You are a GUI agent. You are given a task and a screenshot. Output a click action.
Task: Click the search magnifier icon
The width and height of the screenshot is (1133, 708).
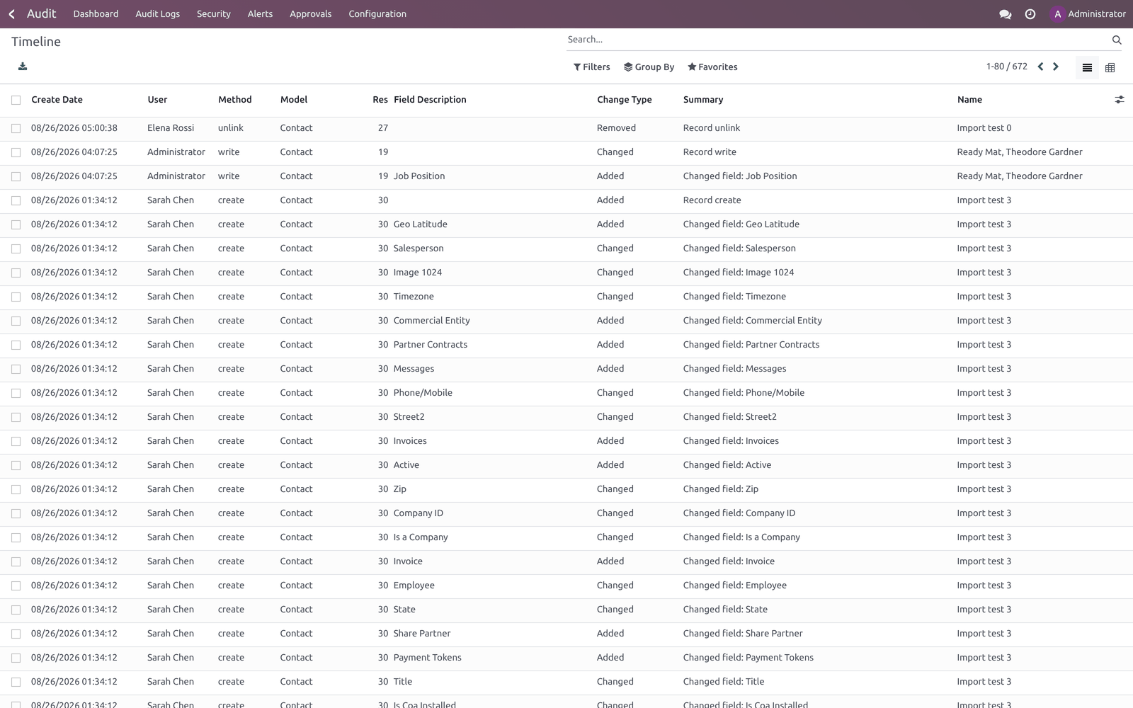pos(1117,40)
